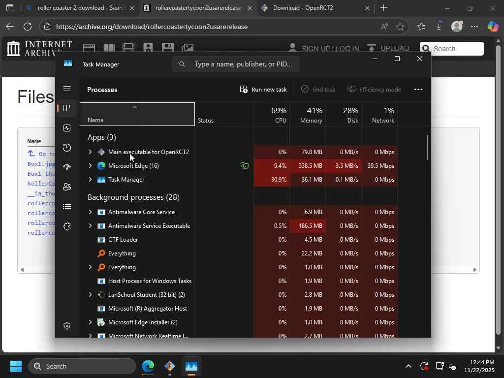Open Task Manager hamburger navigation menu

[x=67, y=89]
